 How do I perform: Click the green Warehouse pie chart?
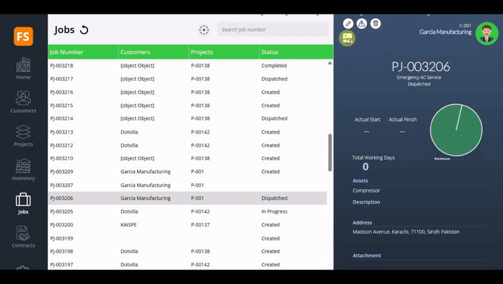456,130
